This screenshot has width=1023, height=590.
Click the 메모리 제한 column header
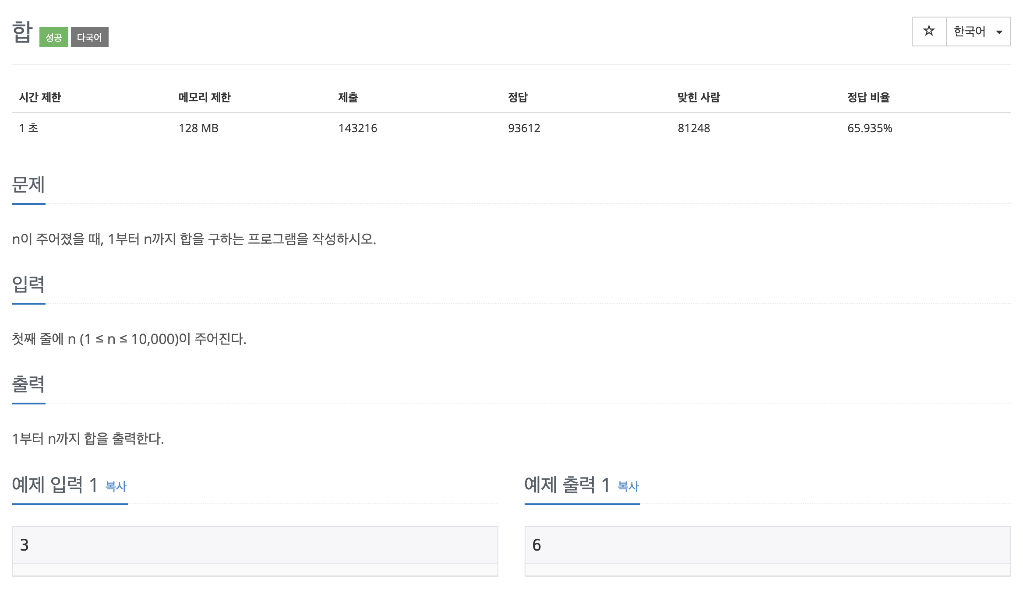tap(204, 97)
